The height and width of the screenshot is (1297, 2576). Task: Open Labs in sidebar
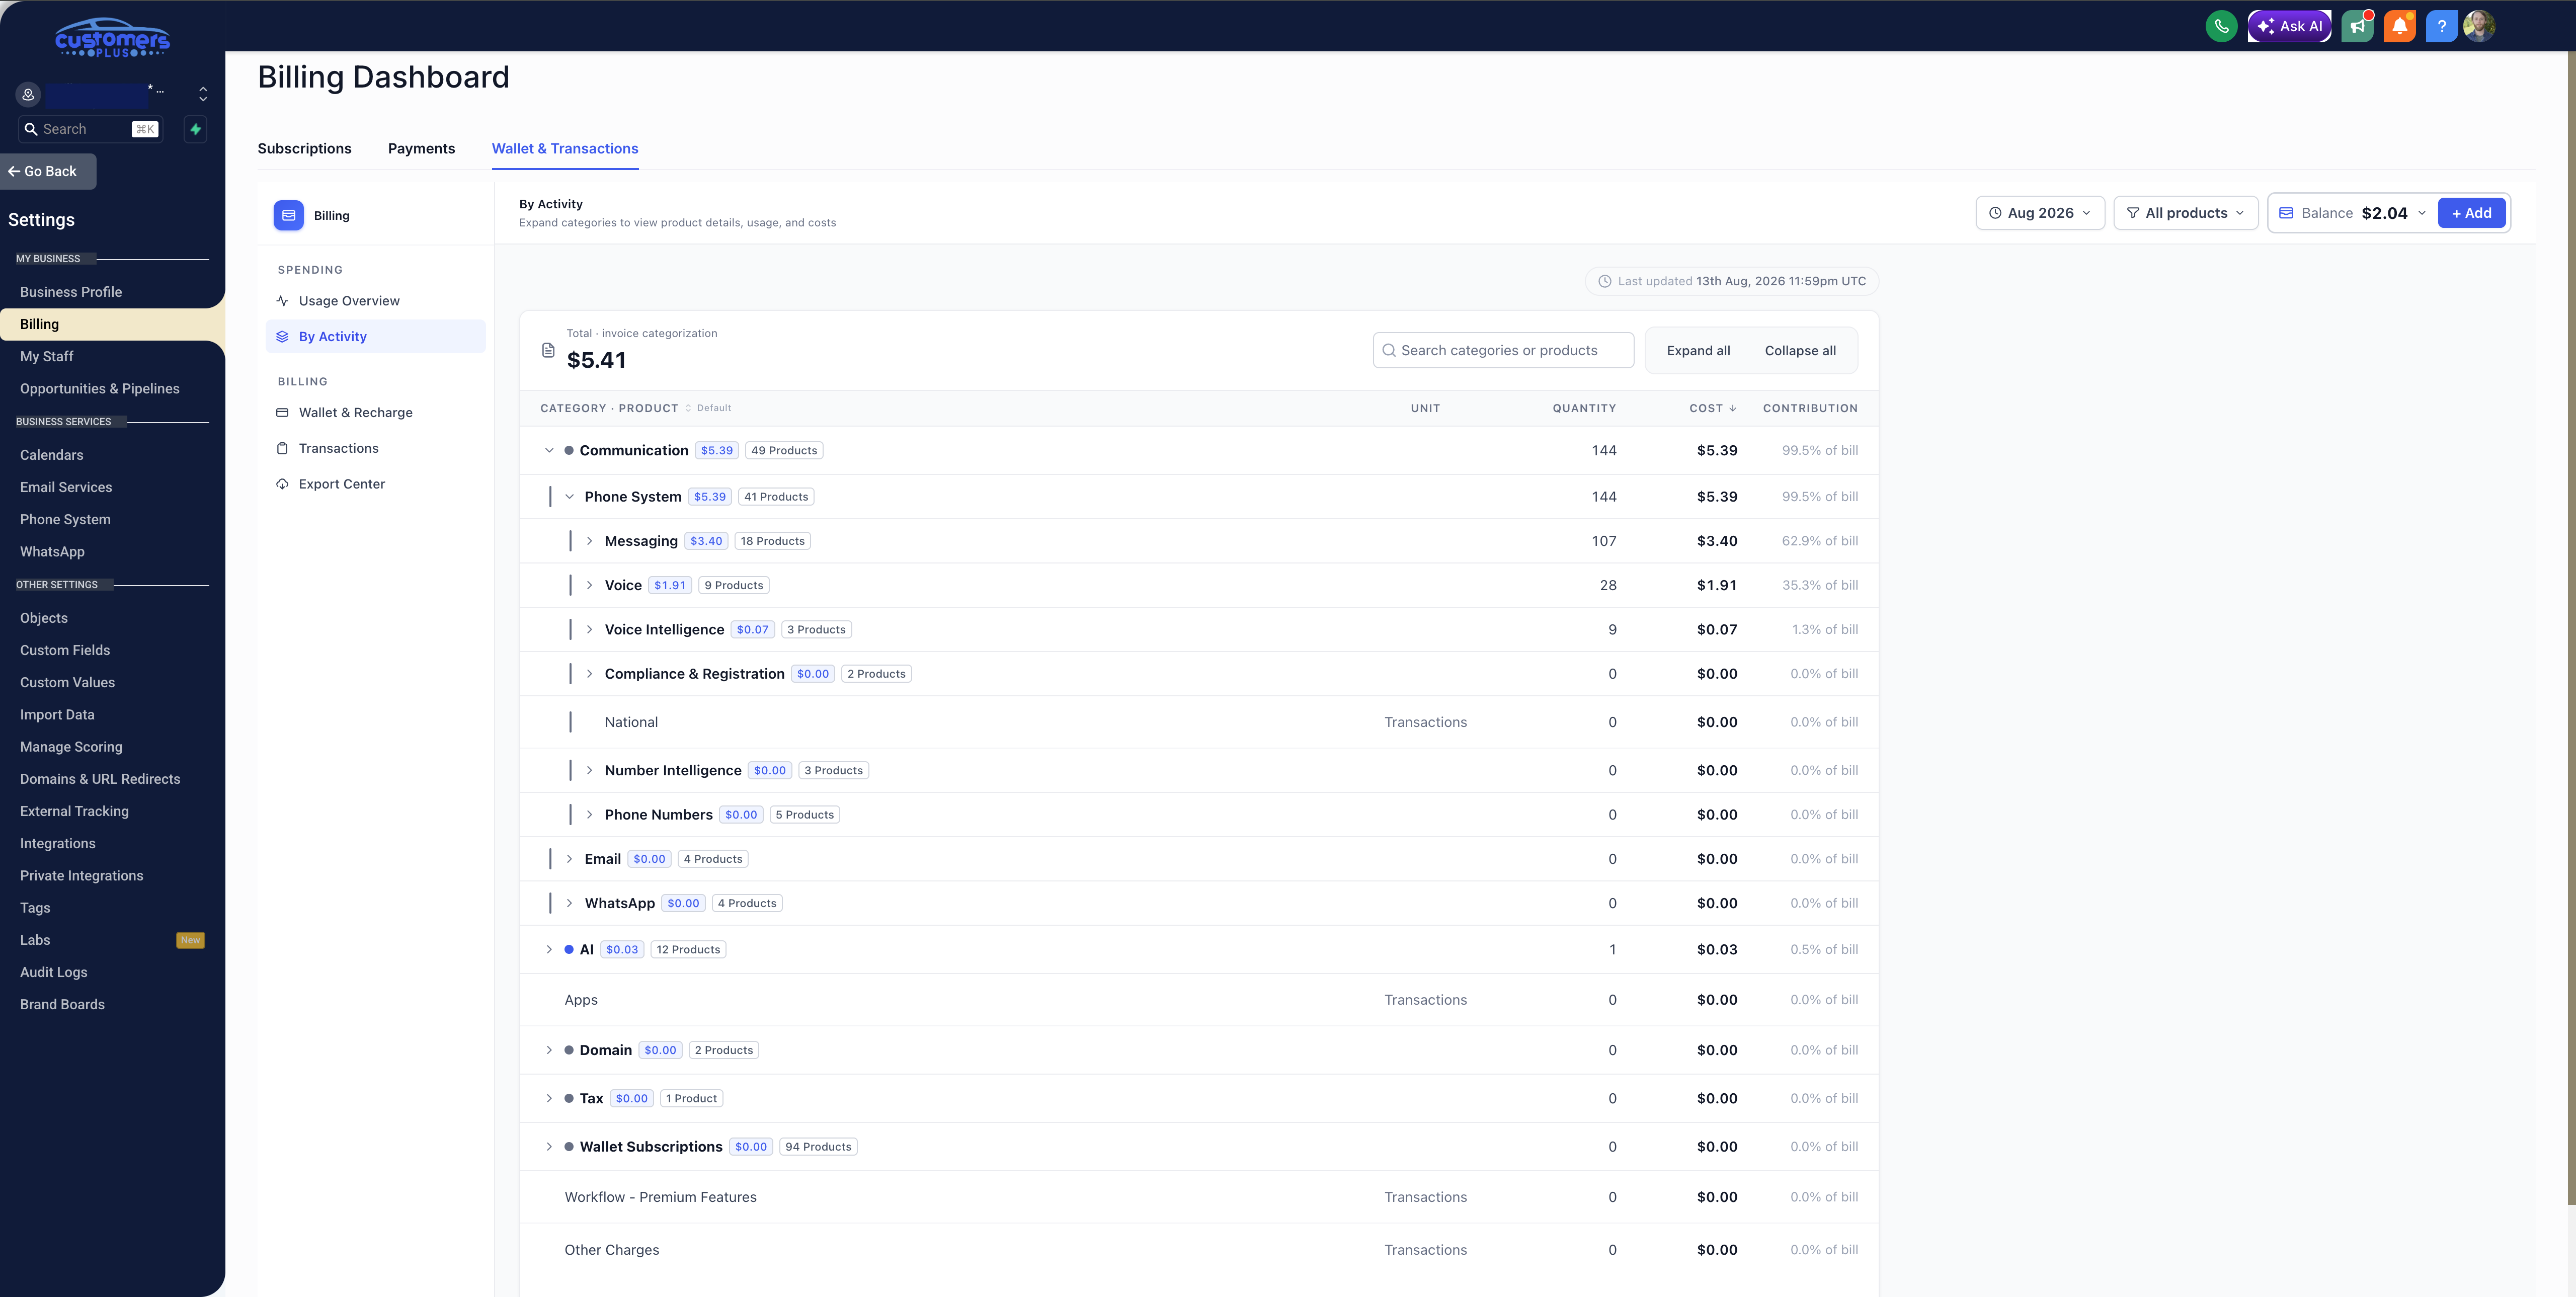[x=35, y=940]
